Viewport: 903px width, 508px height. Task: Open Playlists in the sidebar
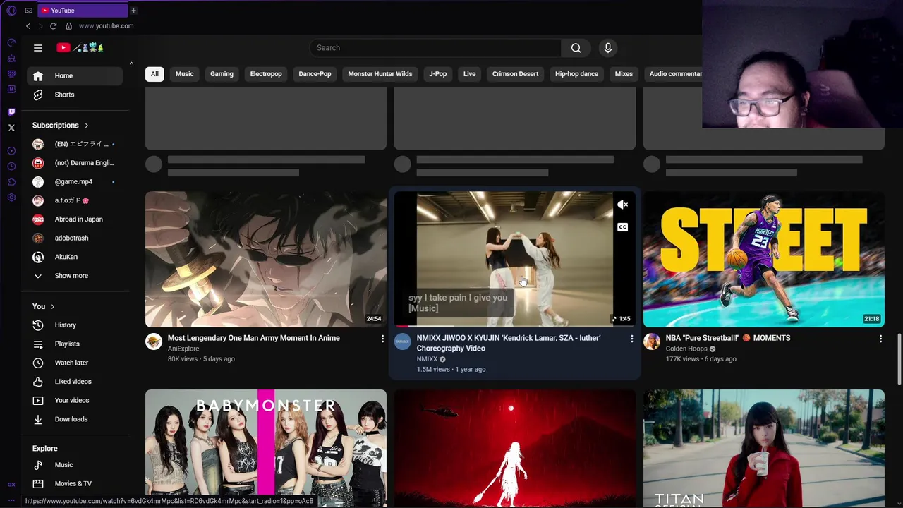[x=75, y=344]
